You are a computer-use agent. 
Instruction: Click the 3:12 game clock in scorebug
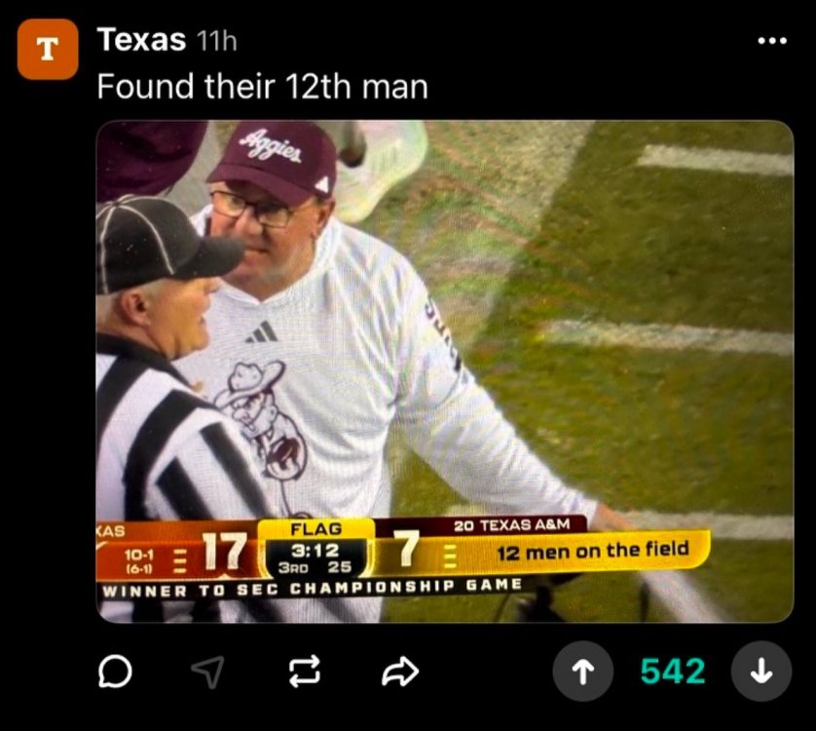click(x=314, y=551)
